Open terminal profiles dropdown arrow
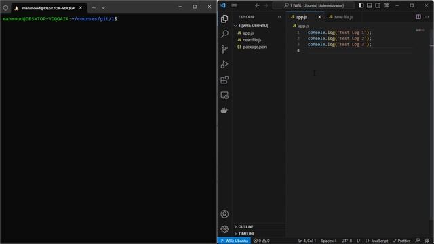Image resolution: width=434 pixels, height=244 pixels. pos(103,8)
